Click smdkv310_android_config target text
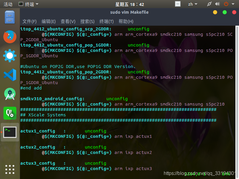Image resolution: width=239 pixels, height=179 pixels. pos(52,99)
